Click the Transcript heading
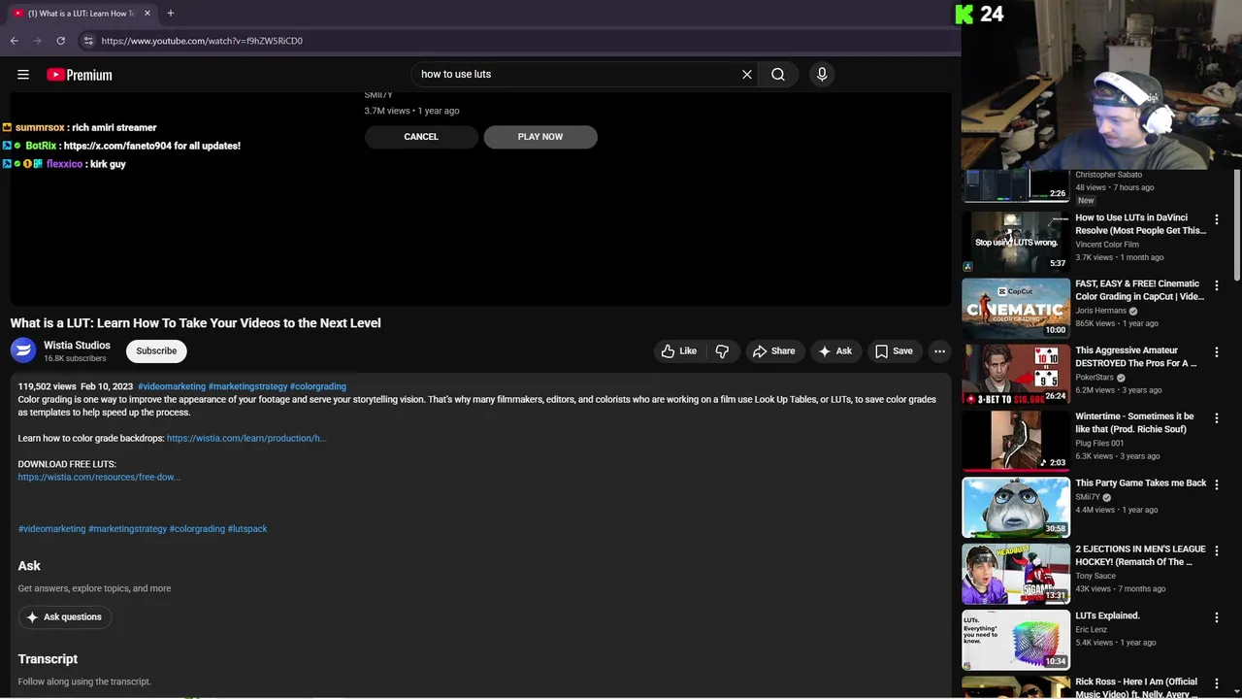Viewport: 1242px width, 699px height. pos(48,659)
